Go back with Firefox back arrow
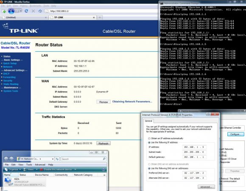Screen dimensions: 246x191 coord(11,11)
